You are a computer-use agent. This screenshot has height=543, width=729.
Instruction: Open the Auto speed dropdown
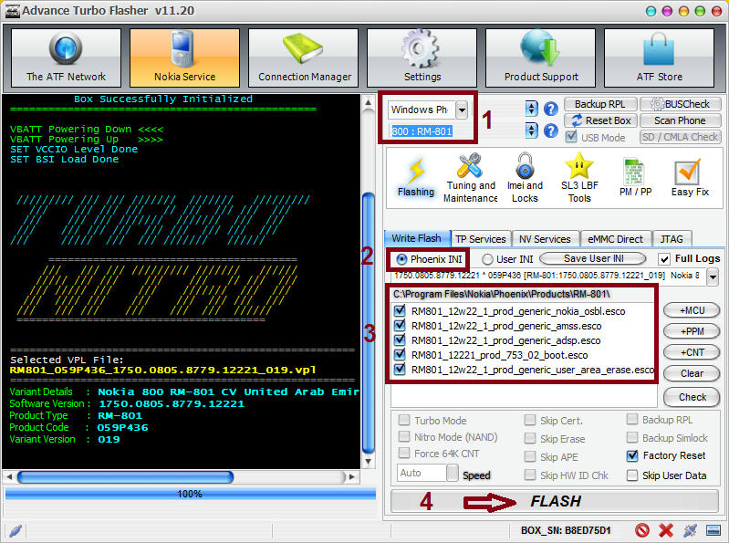coord(453,473)
